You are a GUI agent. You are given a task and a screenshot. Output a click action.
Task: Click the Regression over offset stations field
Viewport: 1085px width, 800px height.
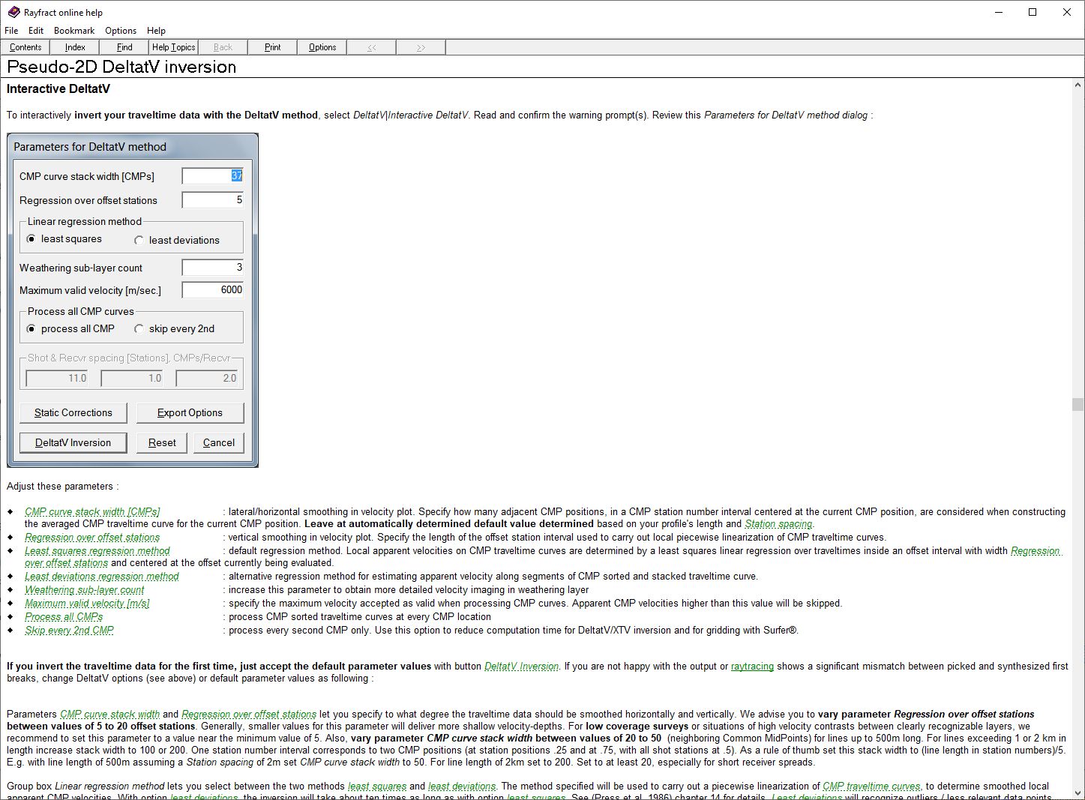213,200
